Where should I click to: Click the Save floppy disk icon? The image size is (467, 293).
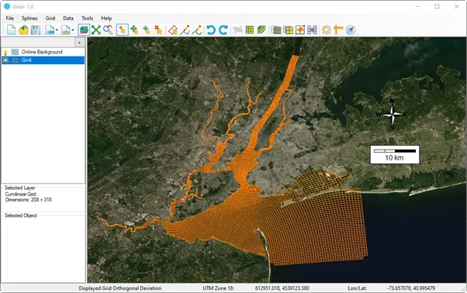click(x=36, y=29)
